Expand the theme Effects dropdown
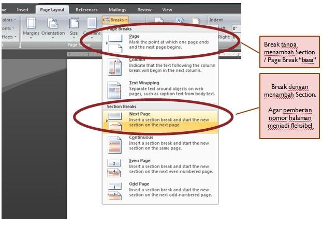The height and width of the screenshot is (228, 322). (8, 37)
